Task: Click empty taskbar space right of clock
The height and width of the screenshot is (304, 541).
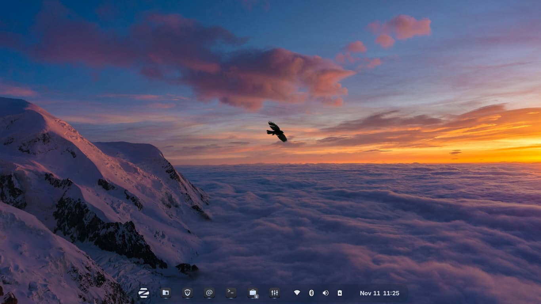Action: 404,293
